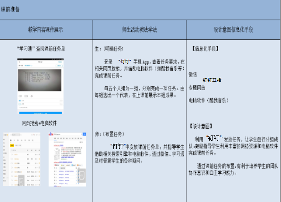Click the wide blue button at the phone screen bottom
The height and width of the screenshot is (202, 281).
(x=41, y=113)
